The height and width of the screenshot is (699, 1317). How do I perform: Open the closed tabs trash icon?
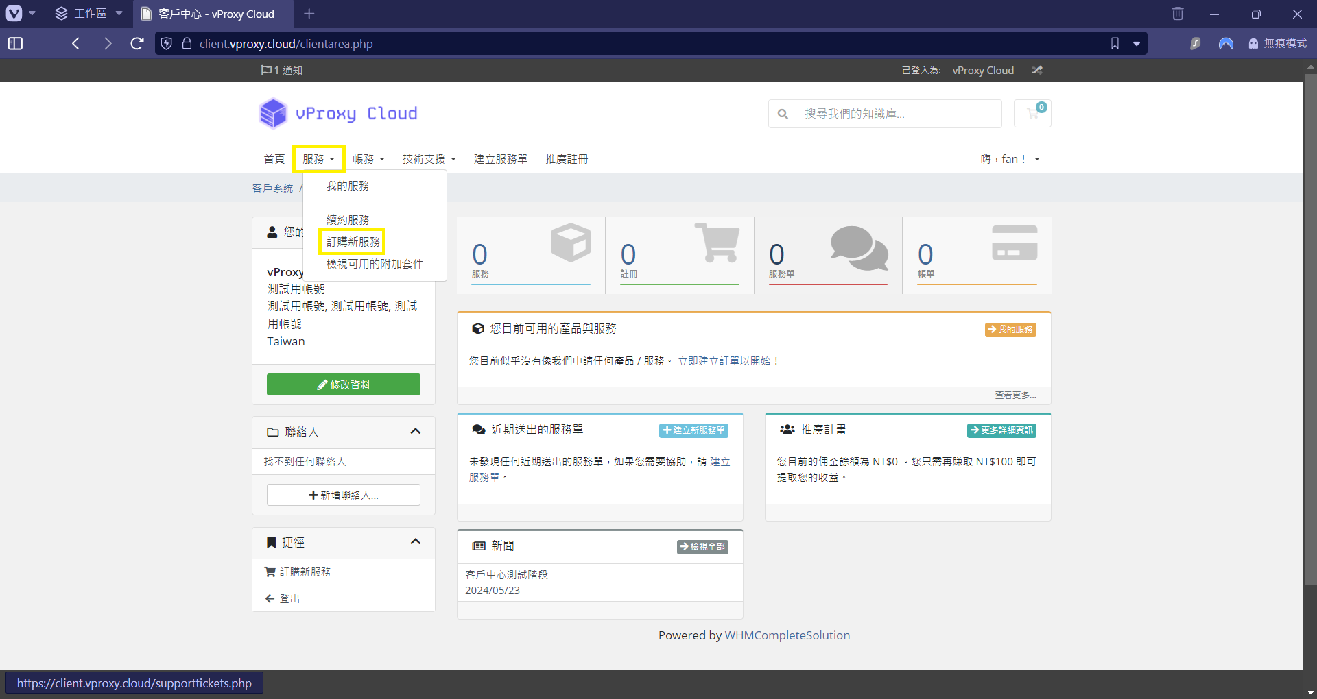point(1178,14)
